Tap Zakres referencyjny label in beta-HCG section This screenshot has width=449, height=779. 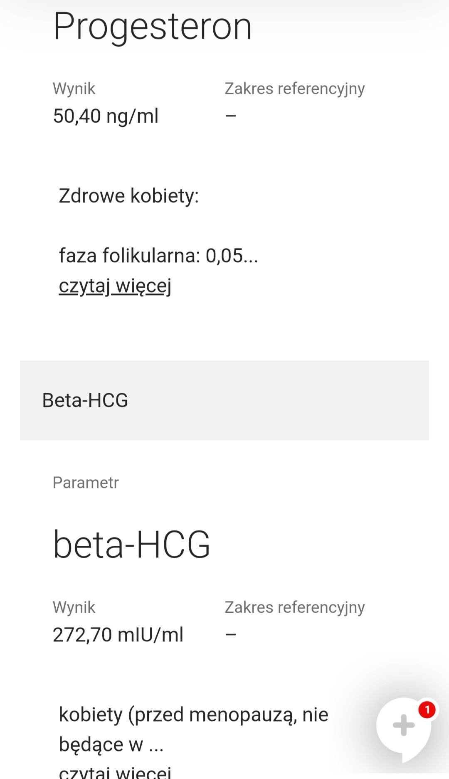[x=295, y=607]
